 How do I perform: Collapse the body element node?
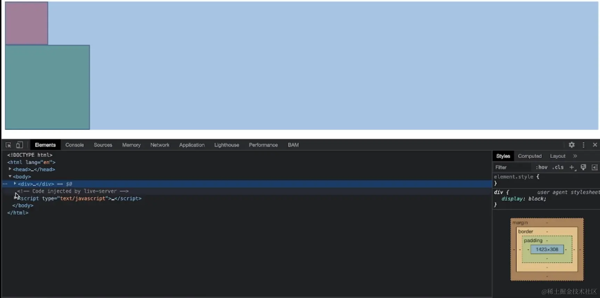[10, 176]
